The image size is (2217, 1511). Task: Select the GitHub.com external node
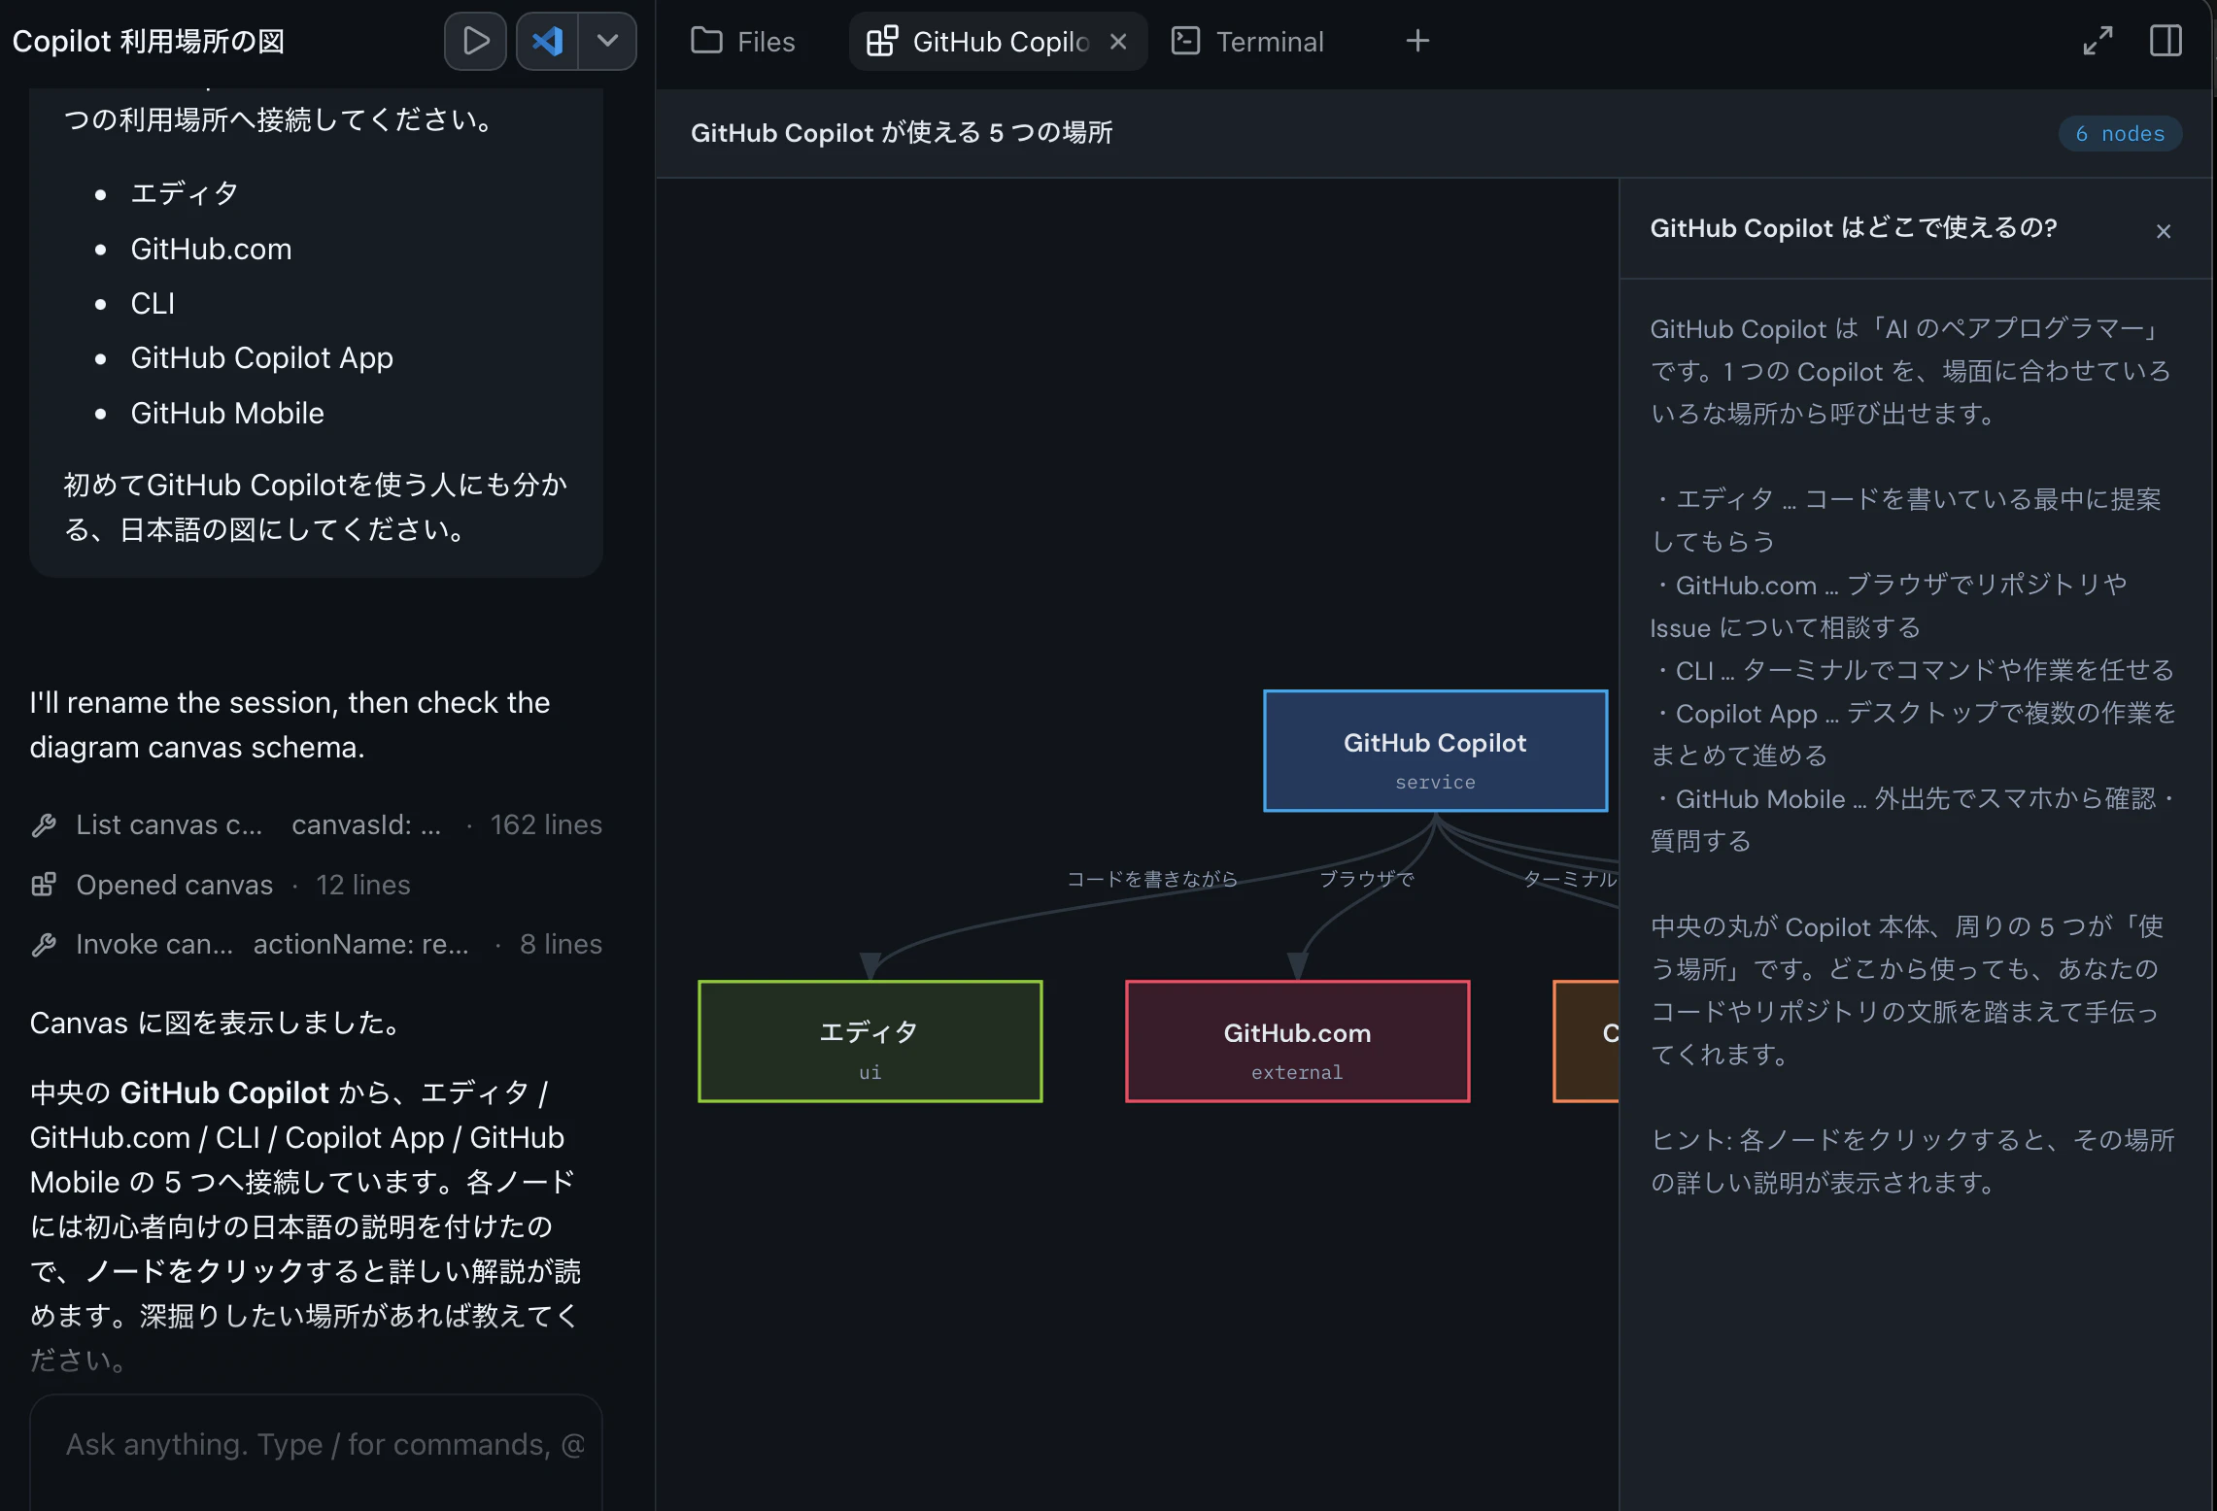(1297, 1041)
